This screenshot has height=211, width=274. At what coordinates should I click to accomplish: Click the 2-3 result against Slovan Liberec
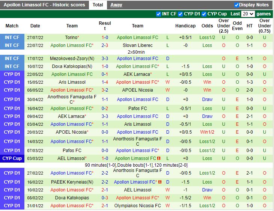105,45
